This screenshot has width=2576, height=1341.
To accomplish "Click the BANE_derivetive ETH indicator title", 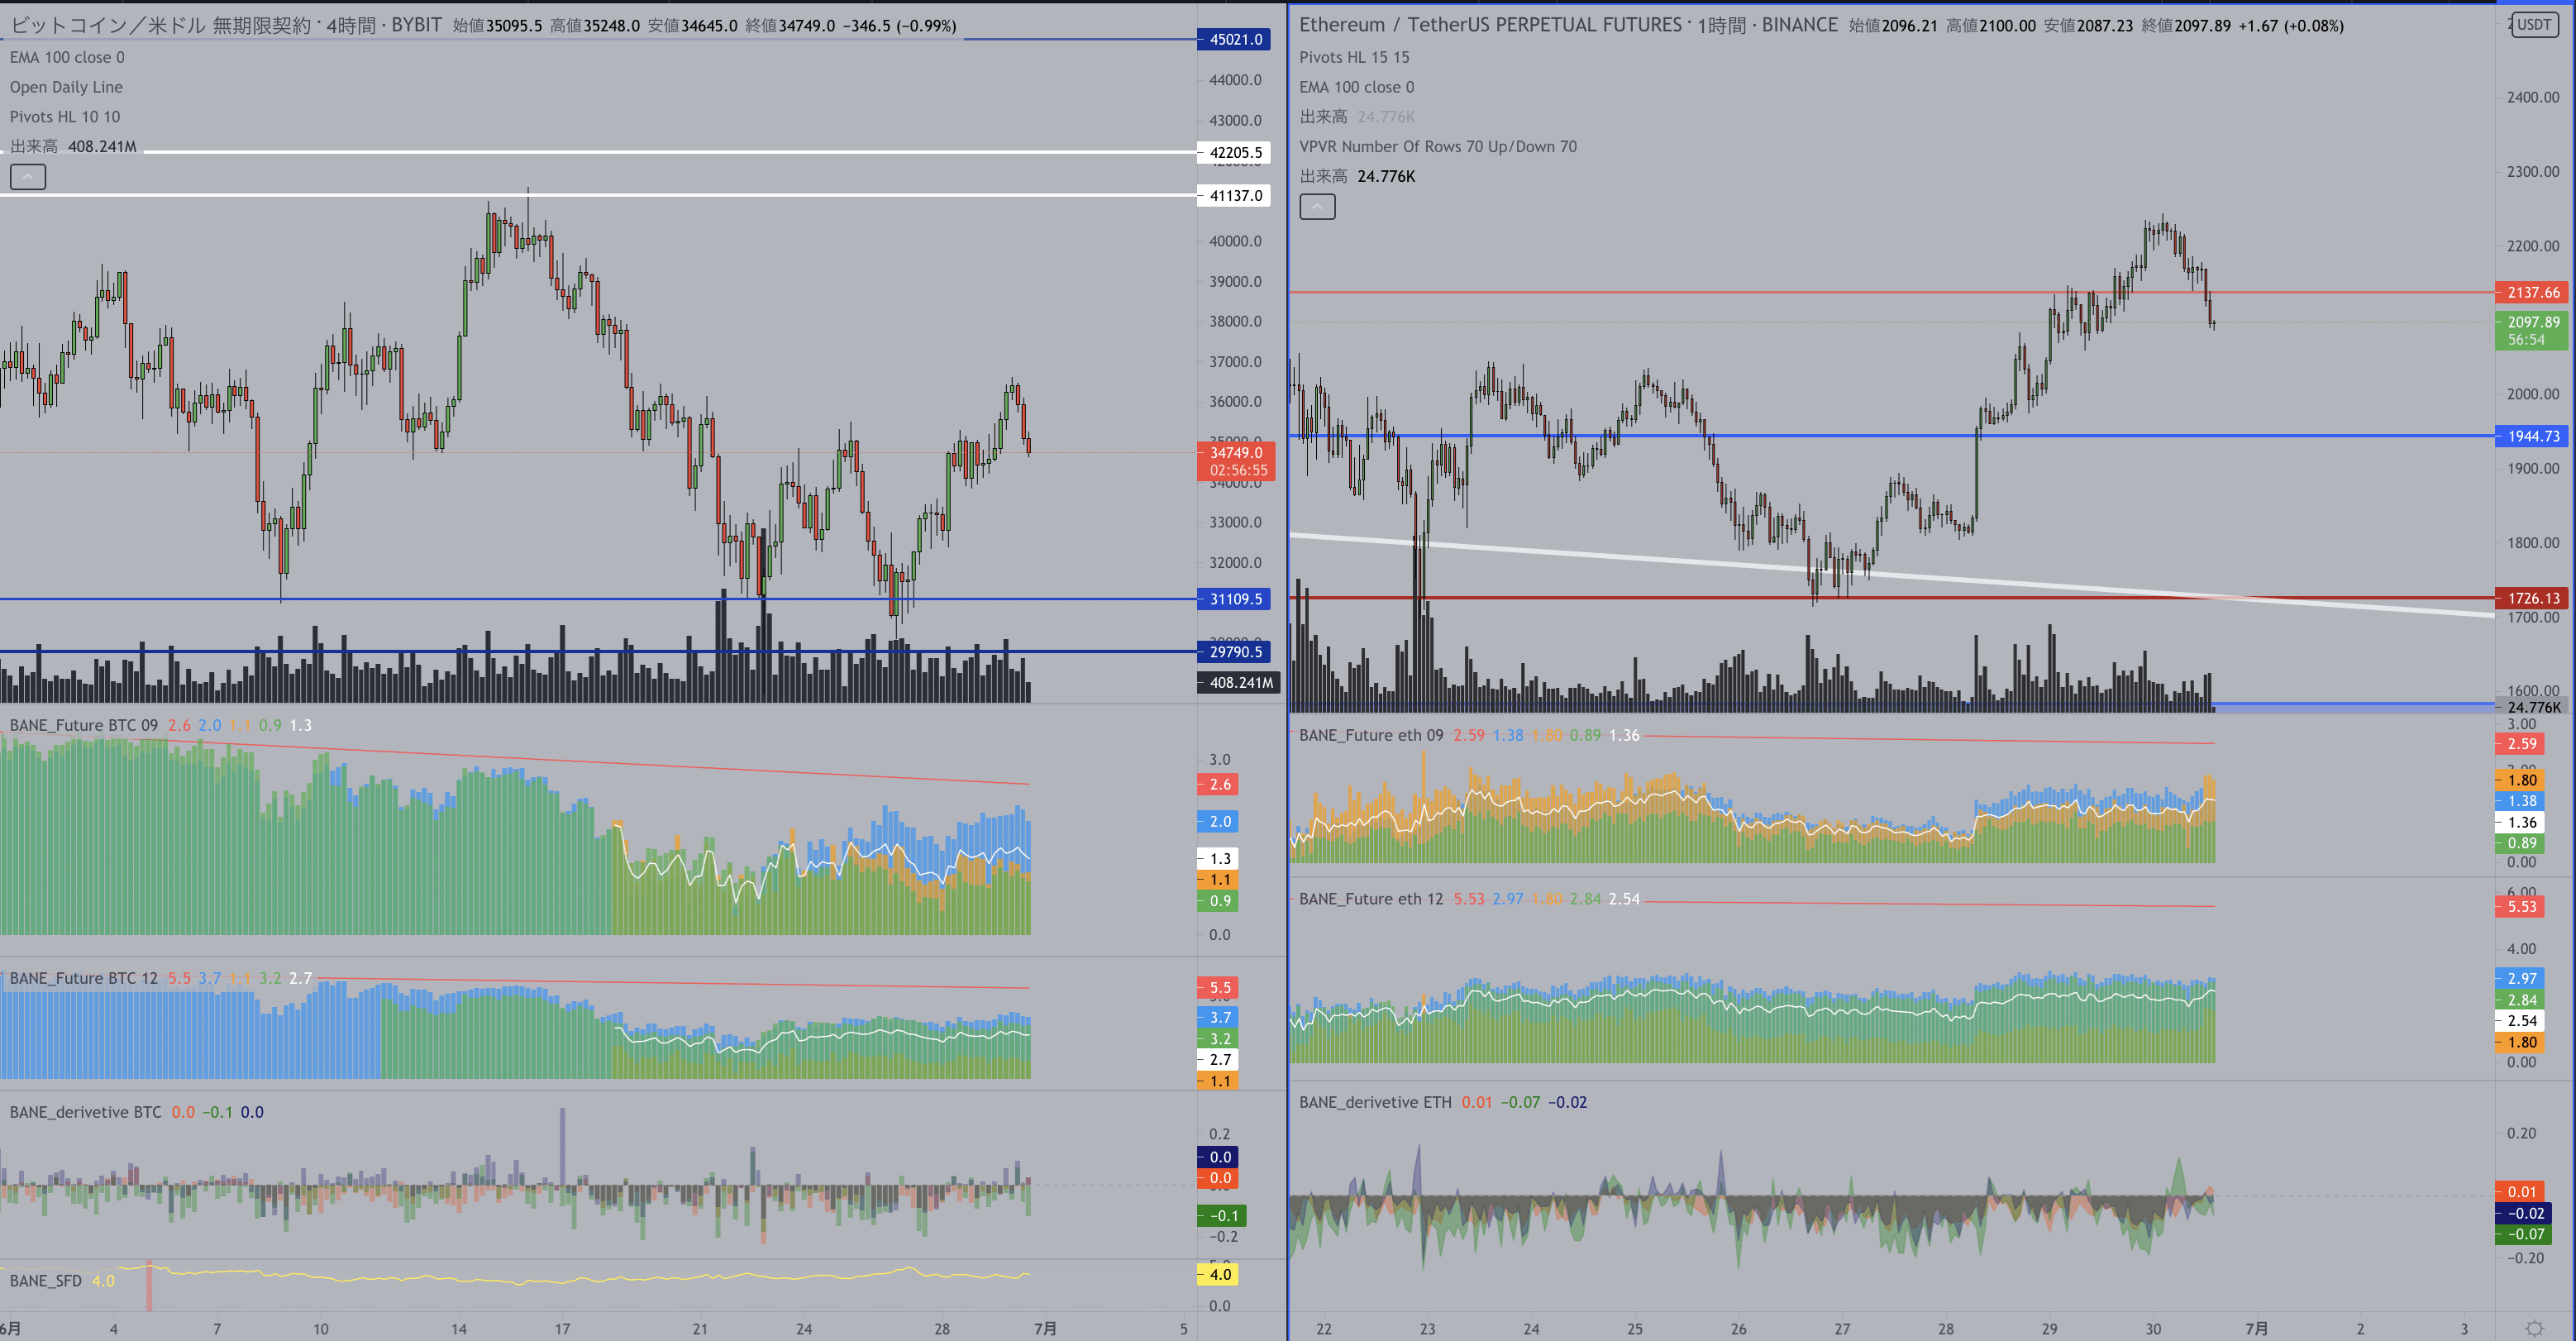I will [x=1375, y=1102].
